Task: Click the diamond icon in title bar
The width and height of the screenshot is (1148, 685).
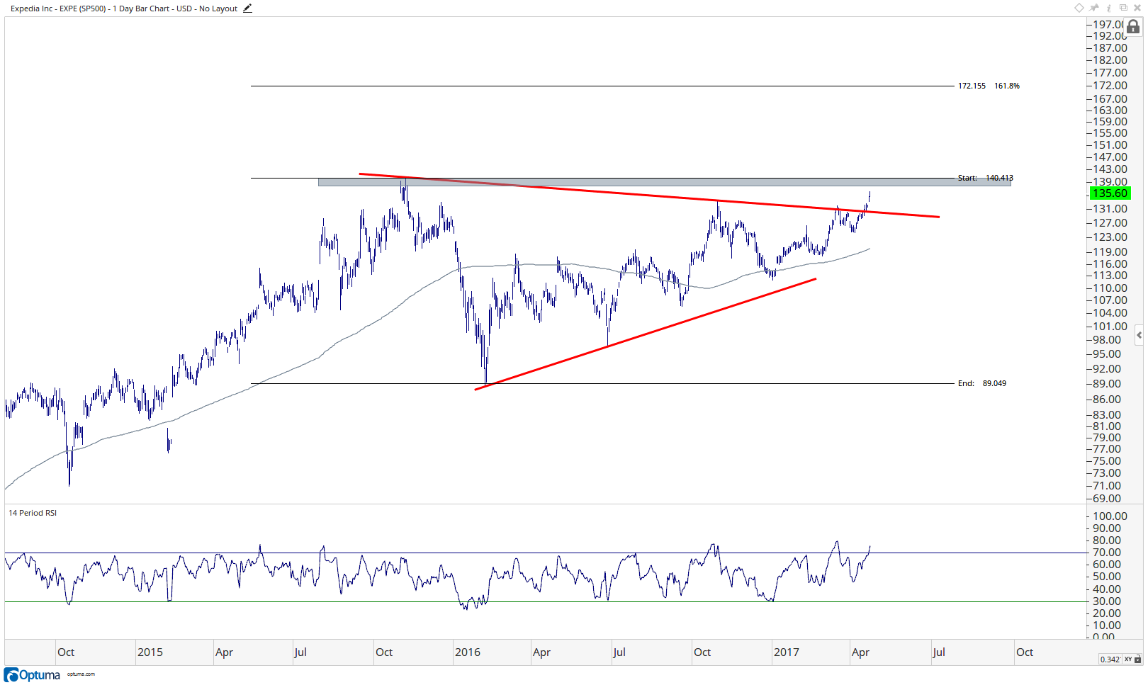Action: [1079, 8]
